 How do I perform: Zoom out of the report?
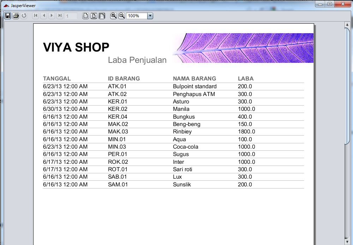click(x=121, y=16)
